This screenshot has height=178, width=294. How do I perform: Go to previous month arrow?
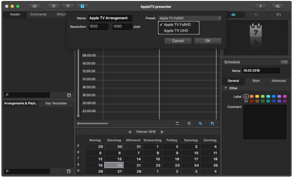coord(130,132)
